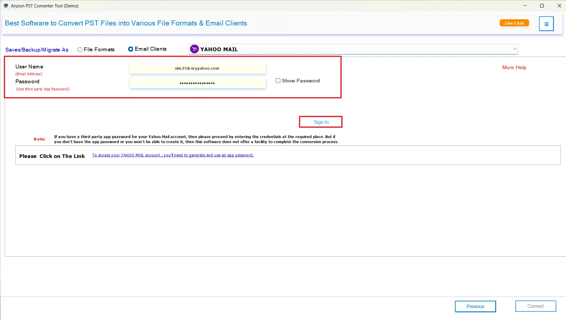
Task: Go back with the Previous button
Action: 475,306
